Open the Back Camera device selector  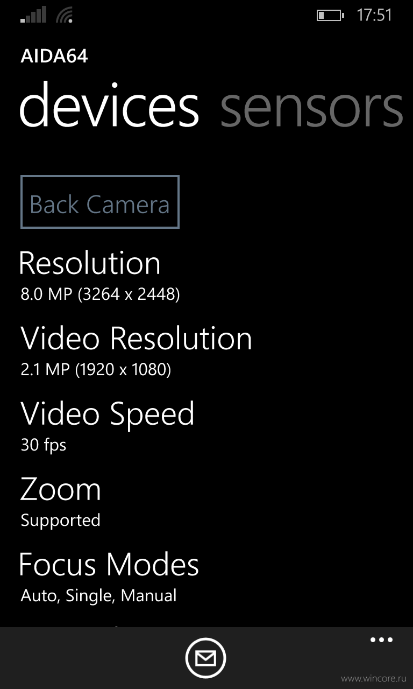(100, 202)
